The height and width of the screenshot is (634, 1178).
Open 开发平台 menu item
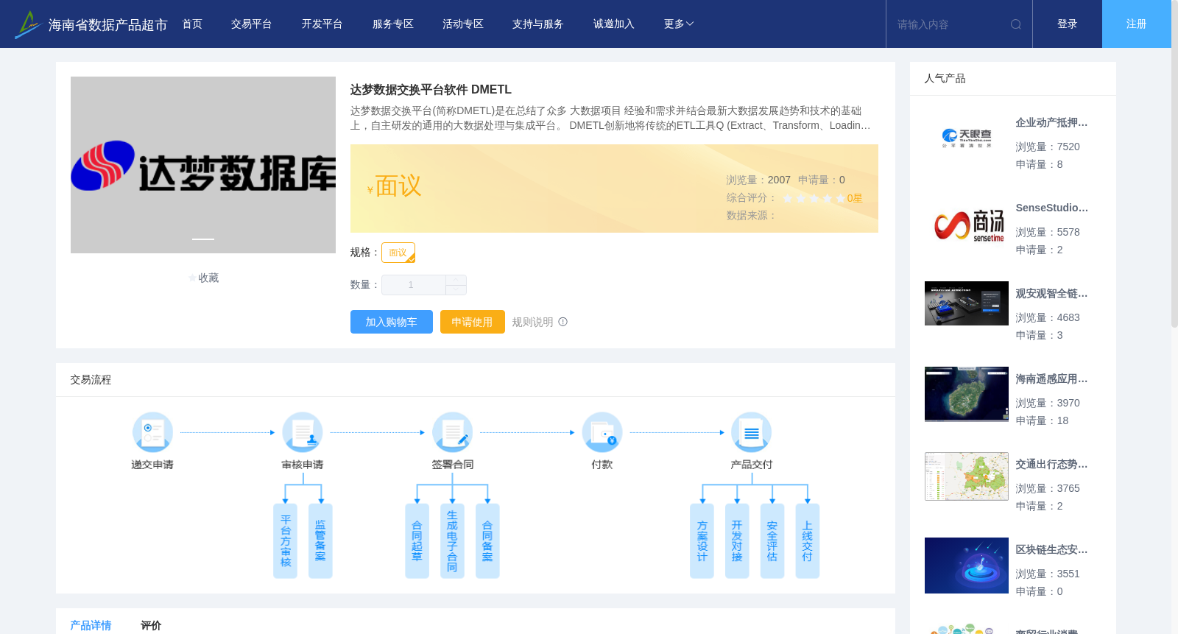[322, 24]
